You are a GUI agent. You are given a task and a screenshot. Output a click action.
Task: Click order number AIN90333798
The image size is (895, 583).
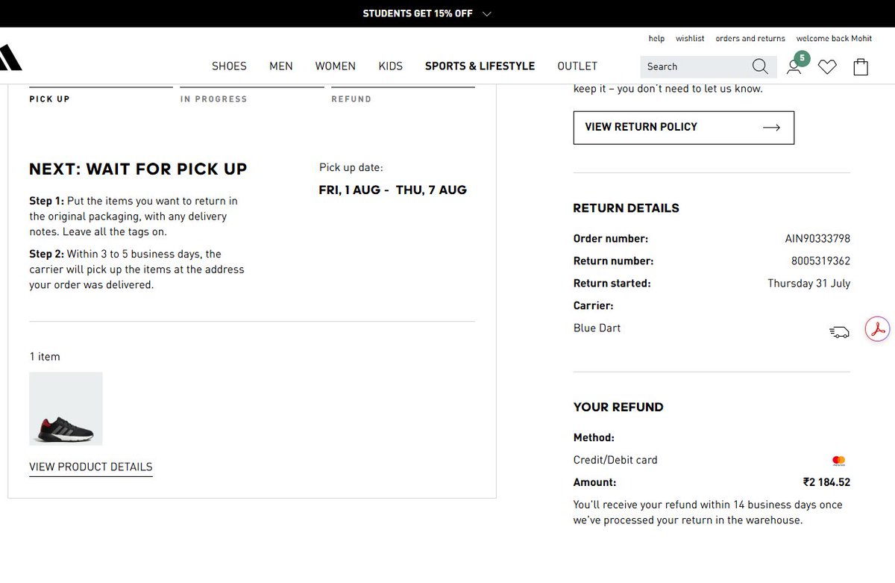point(817,239)
